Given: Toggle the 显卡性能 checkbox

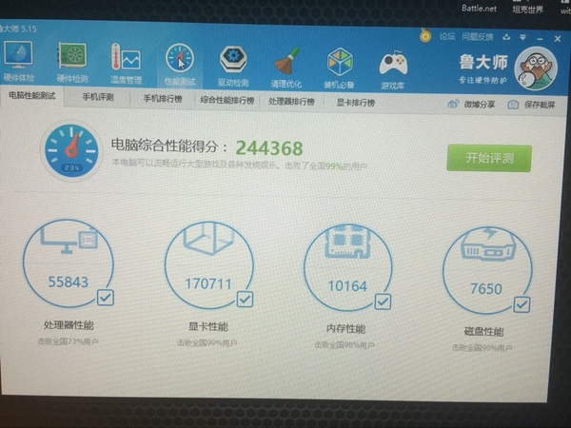Looking at the screenshot, I should (245, 300).
